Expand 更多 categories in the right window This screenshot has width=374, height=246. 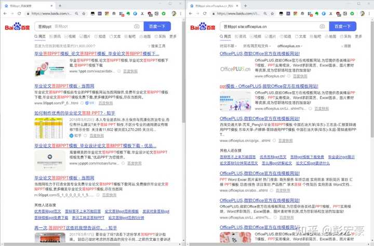click(x=358, y=36)
